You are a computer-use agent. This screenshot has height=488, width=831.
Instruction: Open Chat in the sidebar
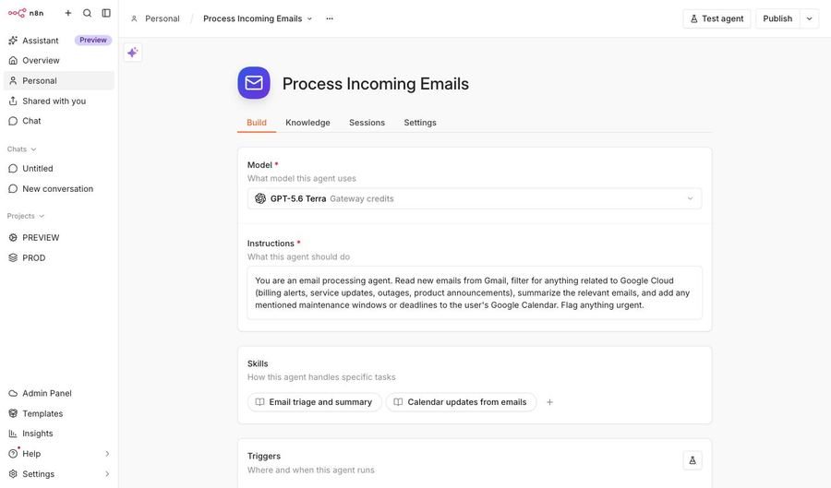coord(59,121)
